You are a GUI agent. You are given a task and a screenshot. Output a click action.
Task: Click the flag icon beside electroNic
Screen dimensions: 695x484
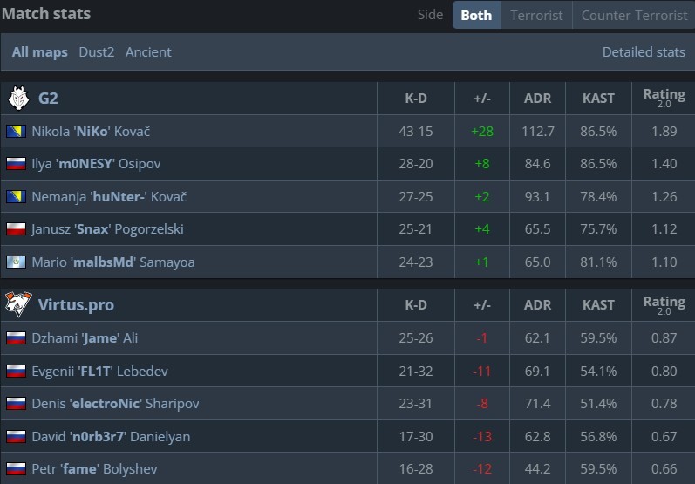15,404
